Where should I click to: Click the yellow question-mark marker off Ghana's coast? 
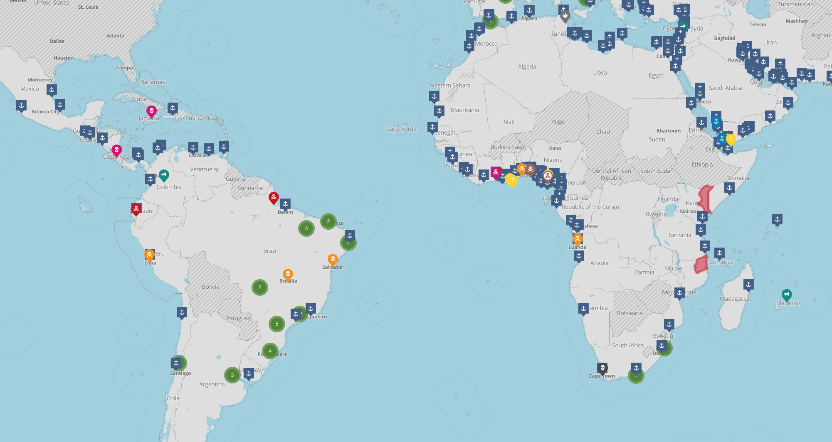tap(512, 179)
